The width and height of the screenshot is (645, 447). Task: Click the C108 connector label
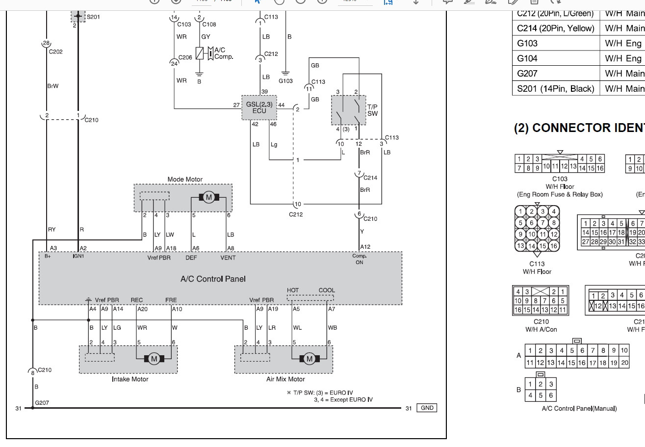(209, 24)
